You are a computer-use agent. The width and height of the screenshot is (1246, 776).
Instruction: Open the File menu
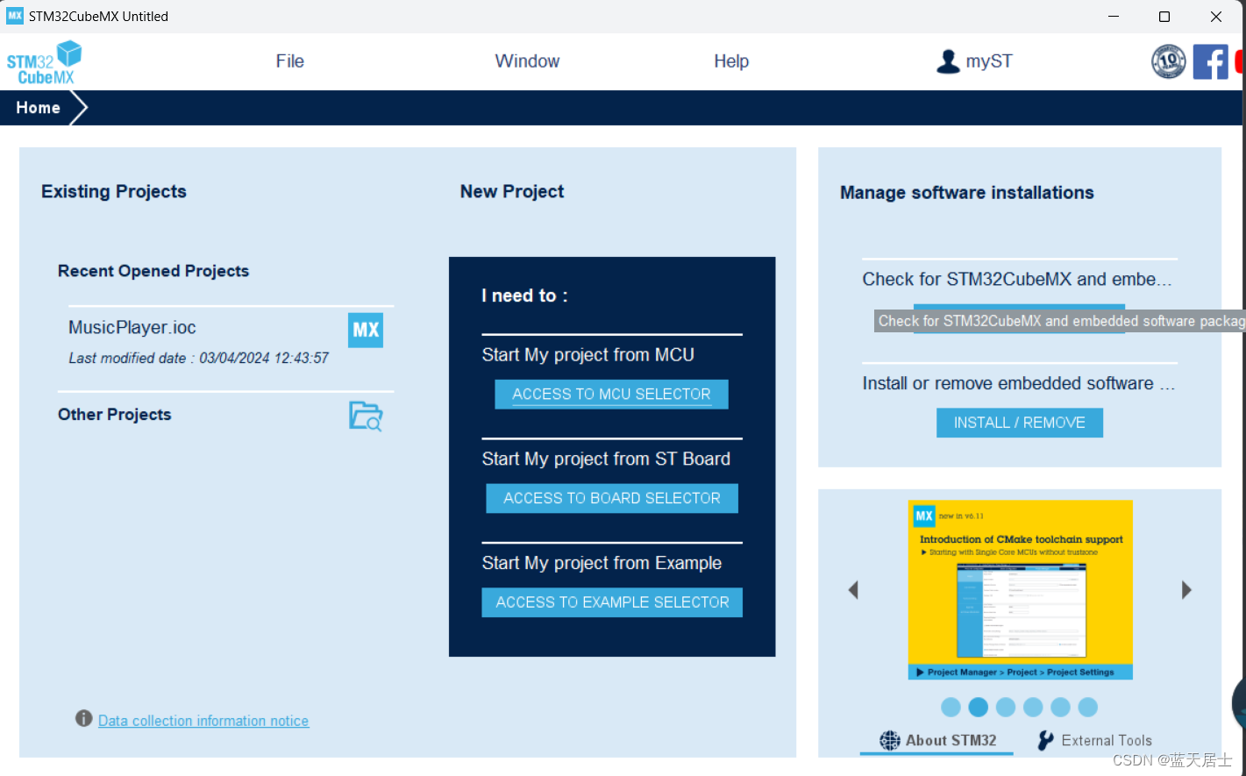pyautogui.click(x=290, y=61)
